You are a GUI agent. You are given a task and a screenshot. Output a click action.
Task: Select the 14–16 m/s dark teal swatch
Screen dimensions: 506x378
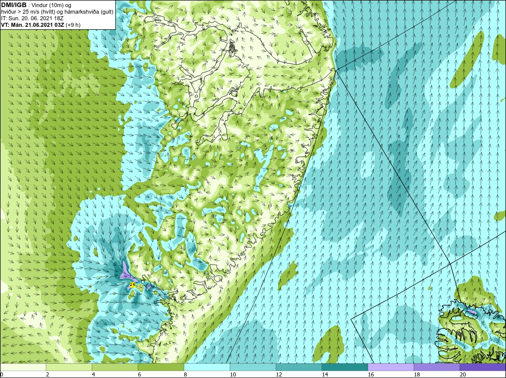(345, 367)
